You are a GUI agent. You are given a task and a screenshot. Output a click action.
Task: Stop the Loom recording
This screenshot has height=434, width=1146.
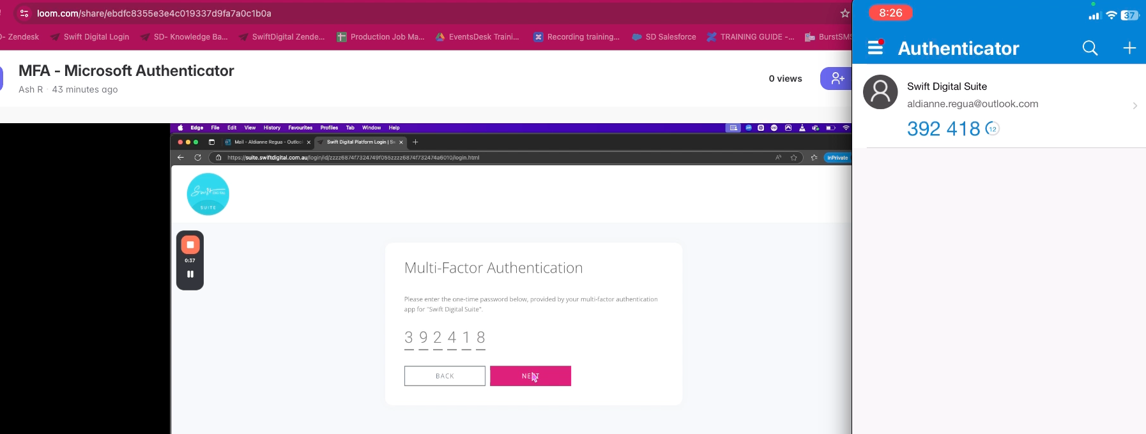click(x=190, y=245)
